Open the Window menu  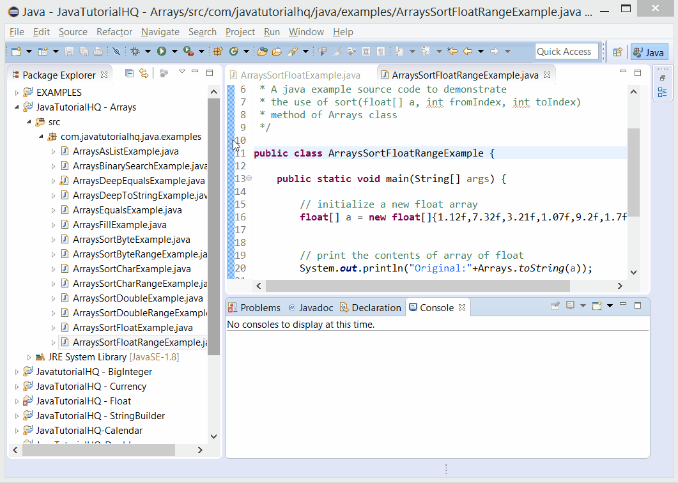[306, 32]
